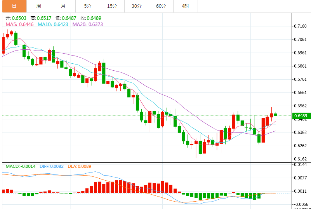Screen dimensions: 311x209
Task: Open the 5分 minute chart tab
Action: (x=88, y=6)
